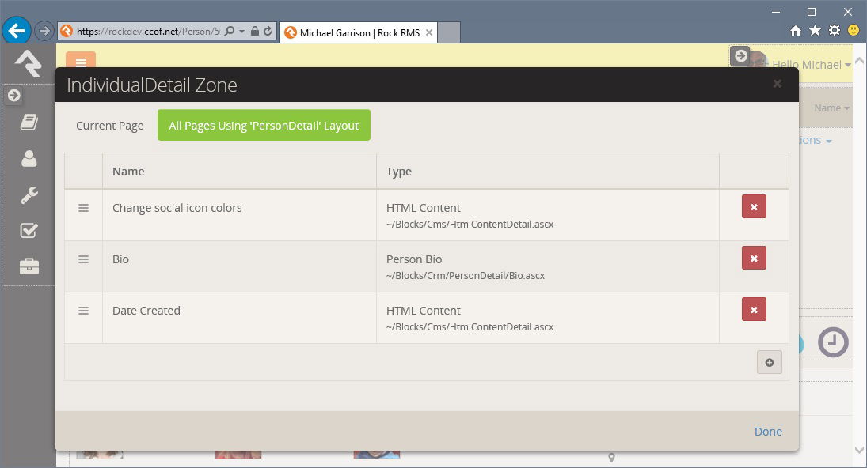Image resolution: width=867 pixels, height=468 pixels.
Task: Click the browser back button
Action: pyautogui.click(x=17, y=32)
